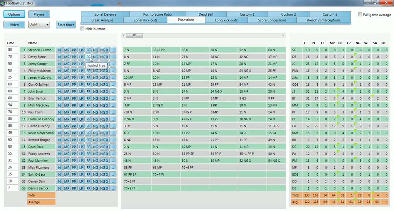
Task: Open the '...' more button for Paul Flynn
Action: coord(113,112)
